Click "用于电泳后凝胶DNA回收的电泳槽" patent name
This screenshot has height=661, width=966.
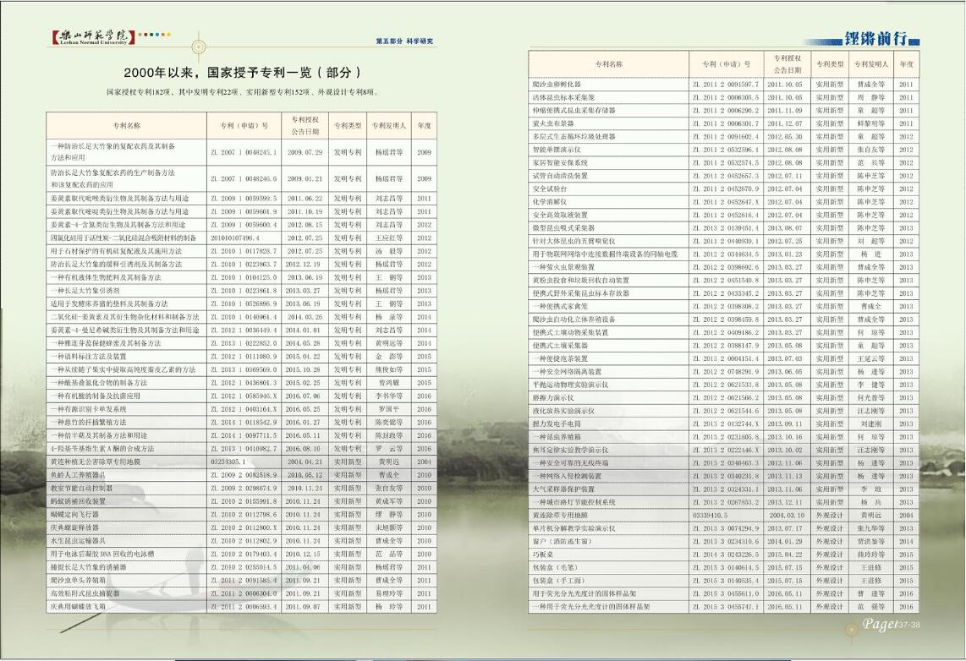point(102,554)
